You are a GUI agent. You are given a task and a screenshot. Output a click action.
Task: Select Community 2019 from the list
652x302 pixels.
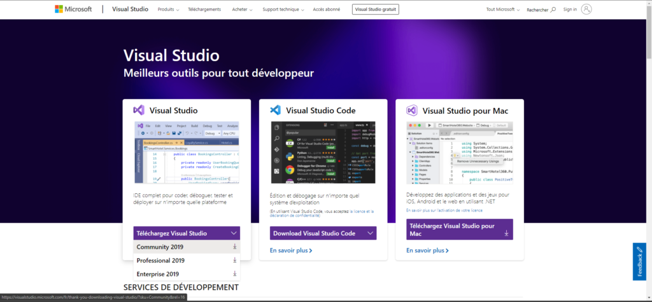pyautogui.click(x=187, y=247)
